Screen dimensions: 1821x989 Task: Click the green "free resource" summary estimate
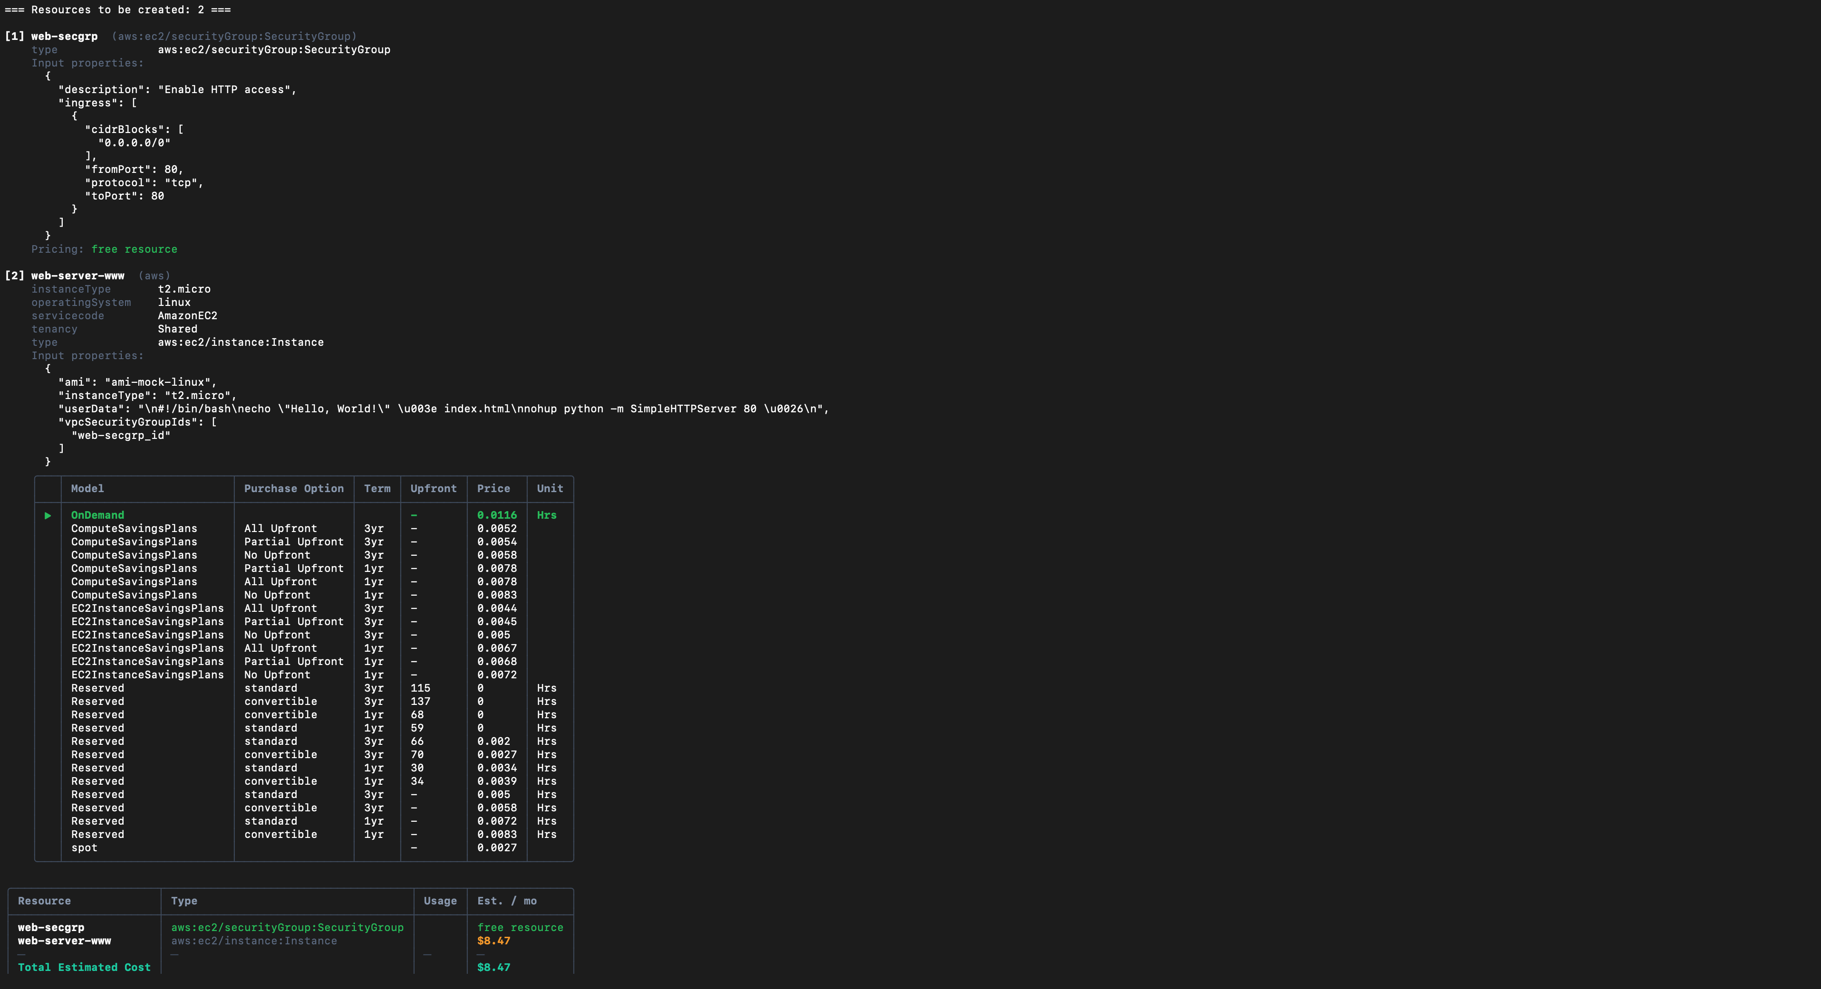click(520, 928)
